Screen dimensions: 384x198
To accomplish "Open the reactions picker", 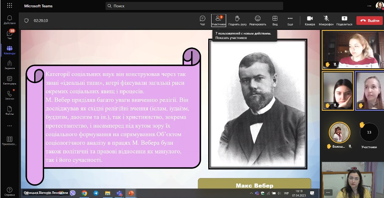I will 257,20.
